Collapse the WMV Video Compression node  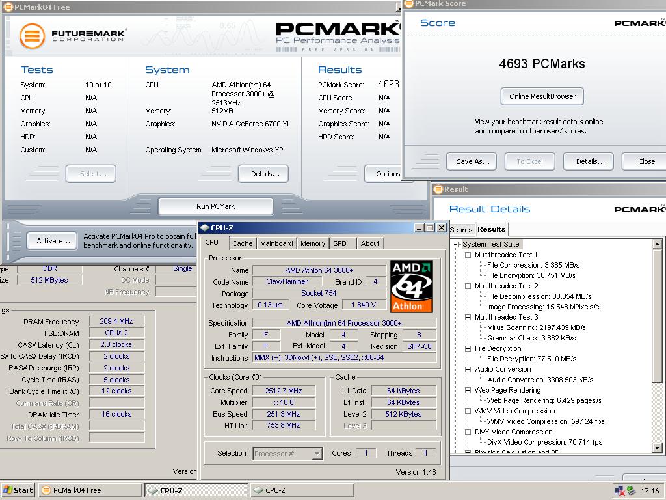tap(468, 411)
